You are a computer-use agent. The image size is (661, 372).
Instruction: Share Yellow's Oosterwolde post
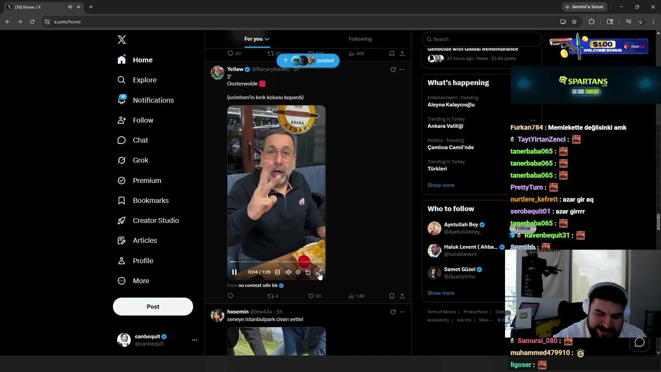click(x=402, y=296)
